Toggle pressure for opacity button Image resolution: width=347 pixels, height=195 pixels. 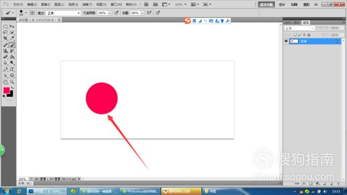[x=116, y=13]
